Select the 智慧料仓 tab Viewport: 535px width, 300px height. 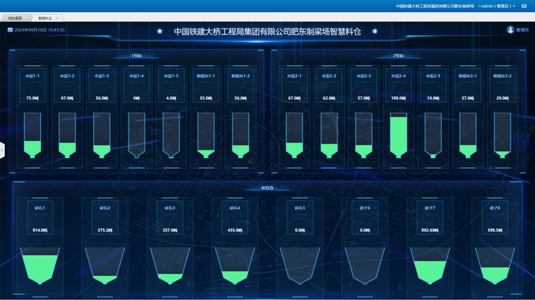(45, 18)
